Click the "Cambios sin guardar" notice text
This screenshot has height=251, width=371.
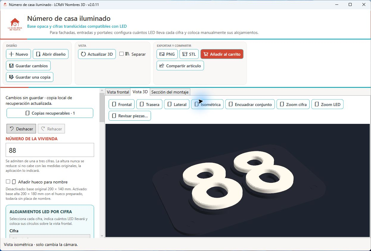pos(39,101)
